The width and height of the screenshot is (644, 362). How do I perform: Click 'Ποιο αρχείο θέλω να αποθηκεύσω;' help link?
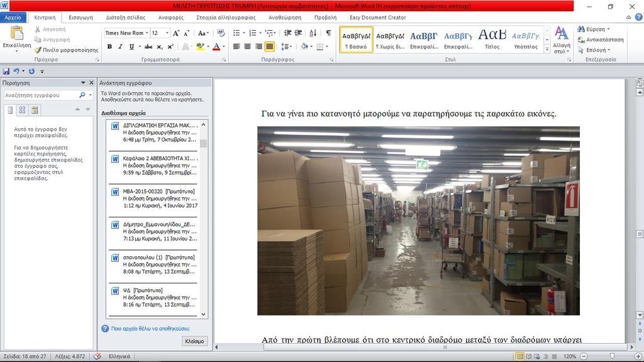(x=150, y=329)
